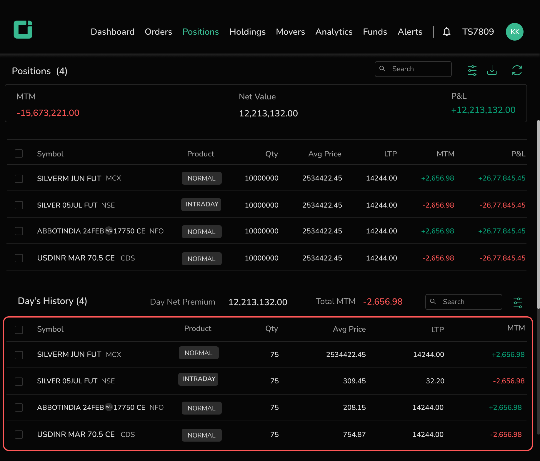Screen dimensions: 540x461
Task: Go to the Analytics tab
Action: tap(334, 32)
